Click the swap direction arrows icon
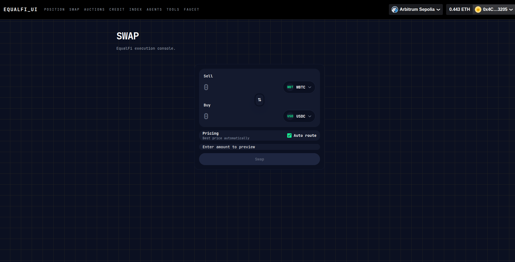The width and height of the screenshot is (515, 262). 259,100
